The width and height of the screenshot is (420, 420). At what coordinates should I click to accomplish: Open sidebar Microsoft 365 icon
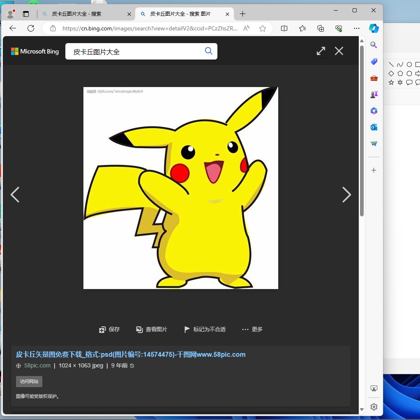click(x=374, y=111)
